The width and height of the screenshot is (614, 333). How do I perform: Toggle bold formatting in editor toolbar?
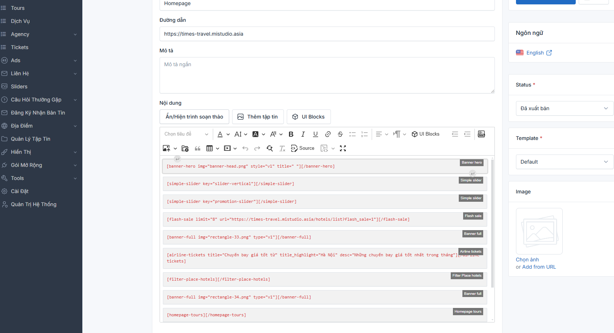[x=291, y=134]
